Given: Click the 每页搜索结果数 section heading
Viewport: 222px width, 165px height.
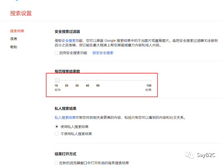Looking at the screenshot, I should (67, 71).
